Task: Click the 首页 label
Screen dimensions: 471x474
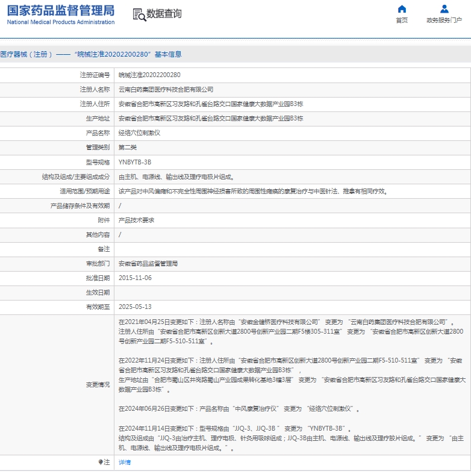Action: coord(402,20)
